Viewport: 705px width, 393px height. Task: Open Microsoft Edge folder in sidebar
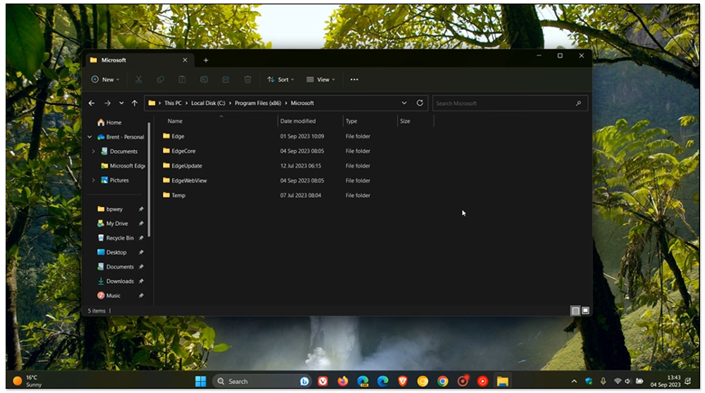click(123, 166)
